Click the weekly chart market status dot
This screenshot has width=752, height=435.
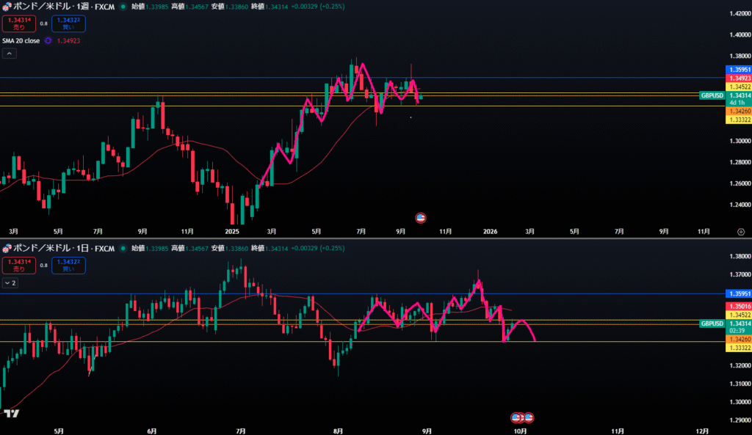(123, 6)
